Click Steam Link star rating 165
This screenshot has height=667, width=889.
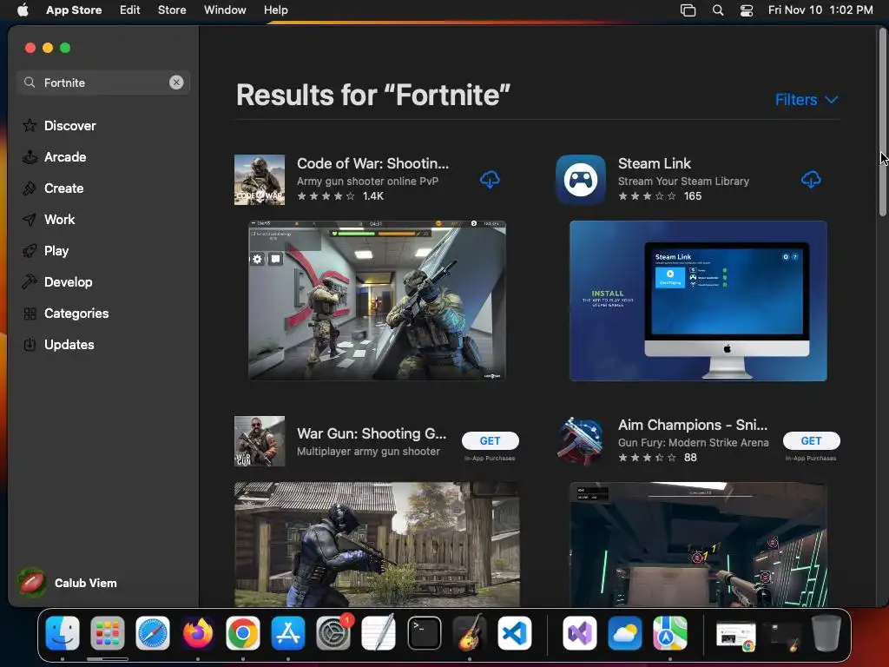pyautogui.click(x=660, y=195)
